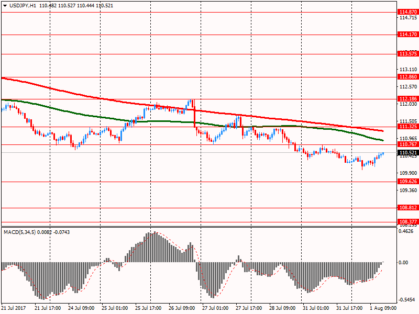Select the current price label 110.521
This screenshot has height=314, width=419.
click(408, 153)
